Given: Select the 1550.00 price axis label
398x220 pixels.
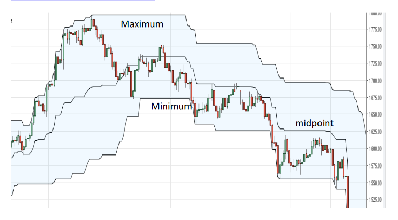Looking at the screenshot, I should pyautogui.click(x=376, y=183).
